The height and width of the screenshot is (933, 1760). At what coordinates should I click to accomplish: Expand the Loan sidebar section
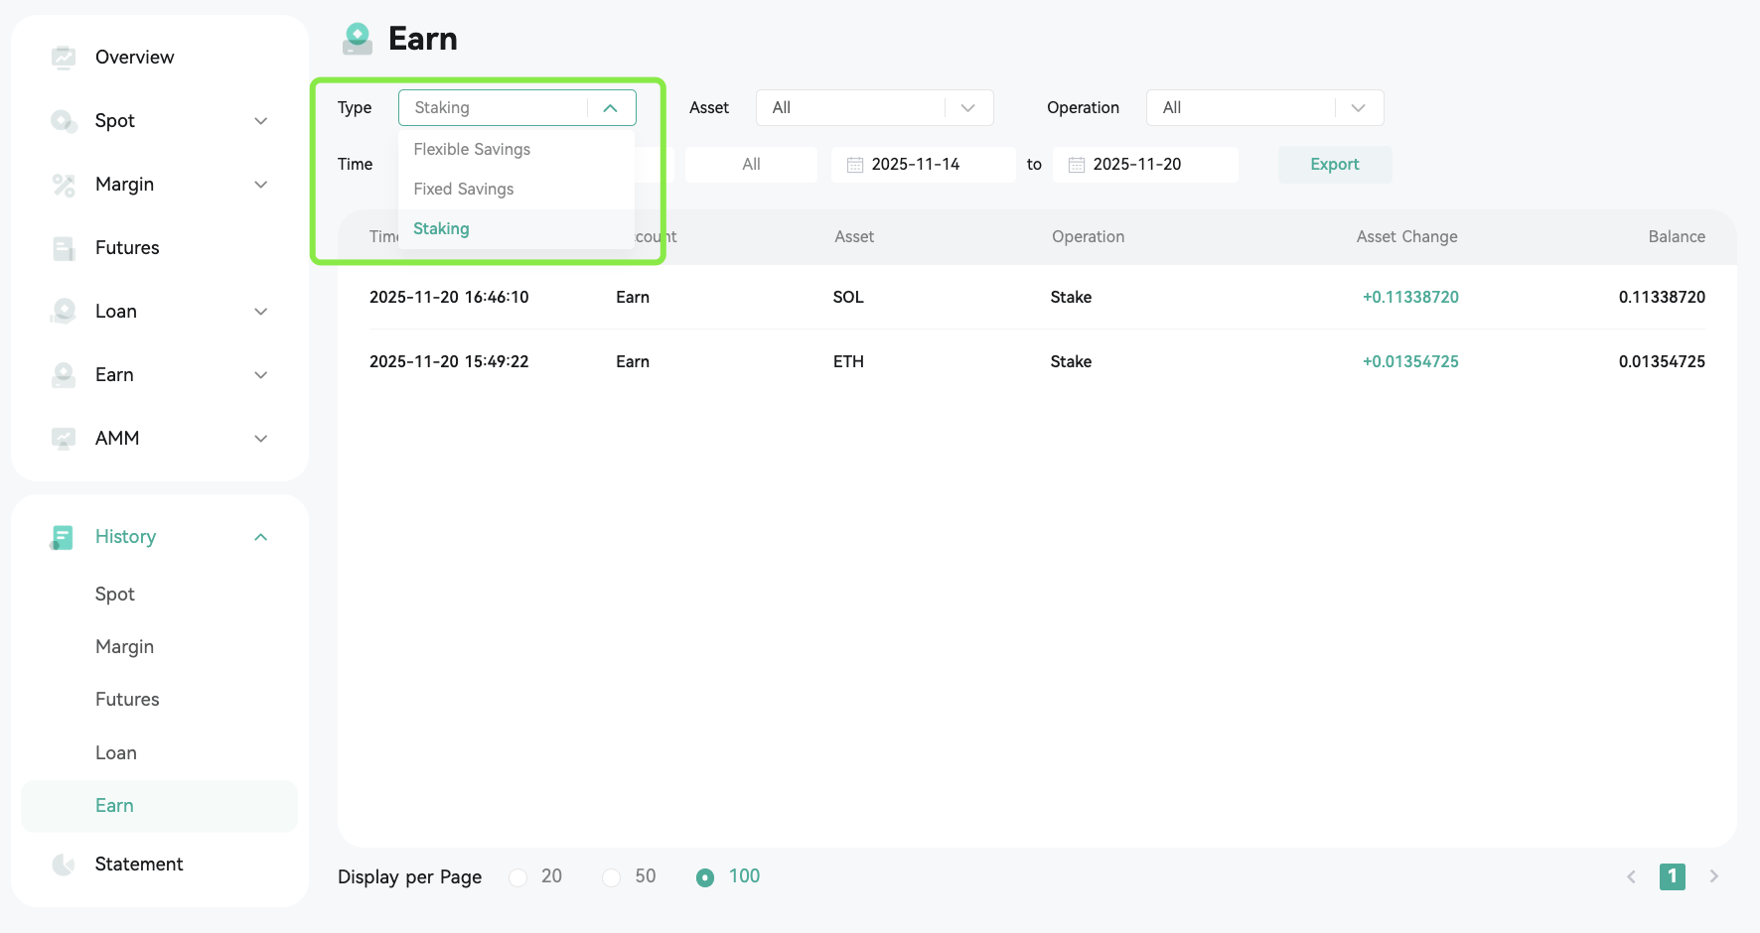[x=261, y=312]
